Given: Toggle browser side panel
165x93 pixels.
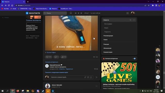Looking at the screenshot, I should [x=156, y=5].
